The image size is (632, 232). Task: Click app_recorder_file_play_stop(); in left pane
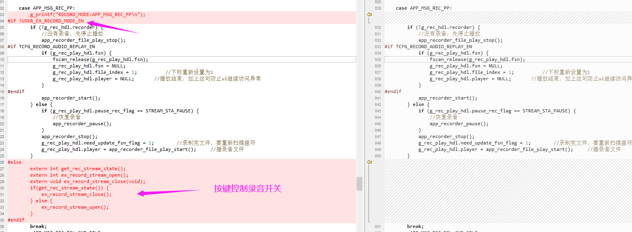pyautogui.click(x=84, y=40)
